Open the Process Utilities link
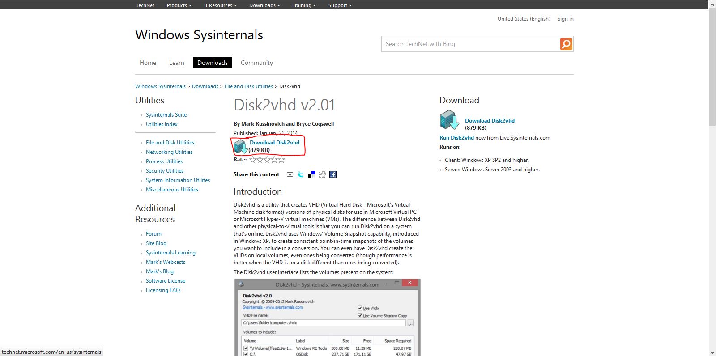The width and height of the screenshot is (716, 356). pyautogui.click(x=164, y=161)
